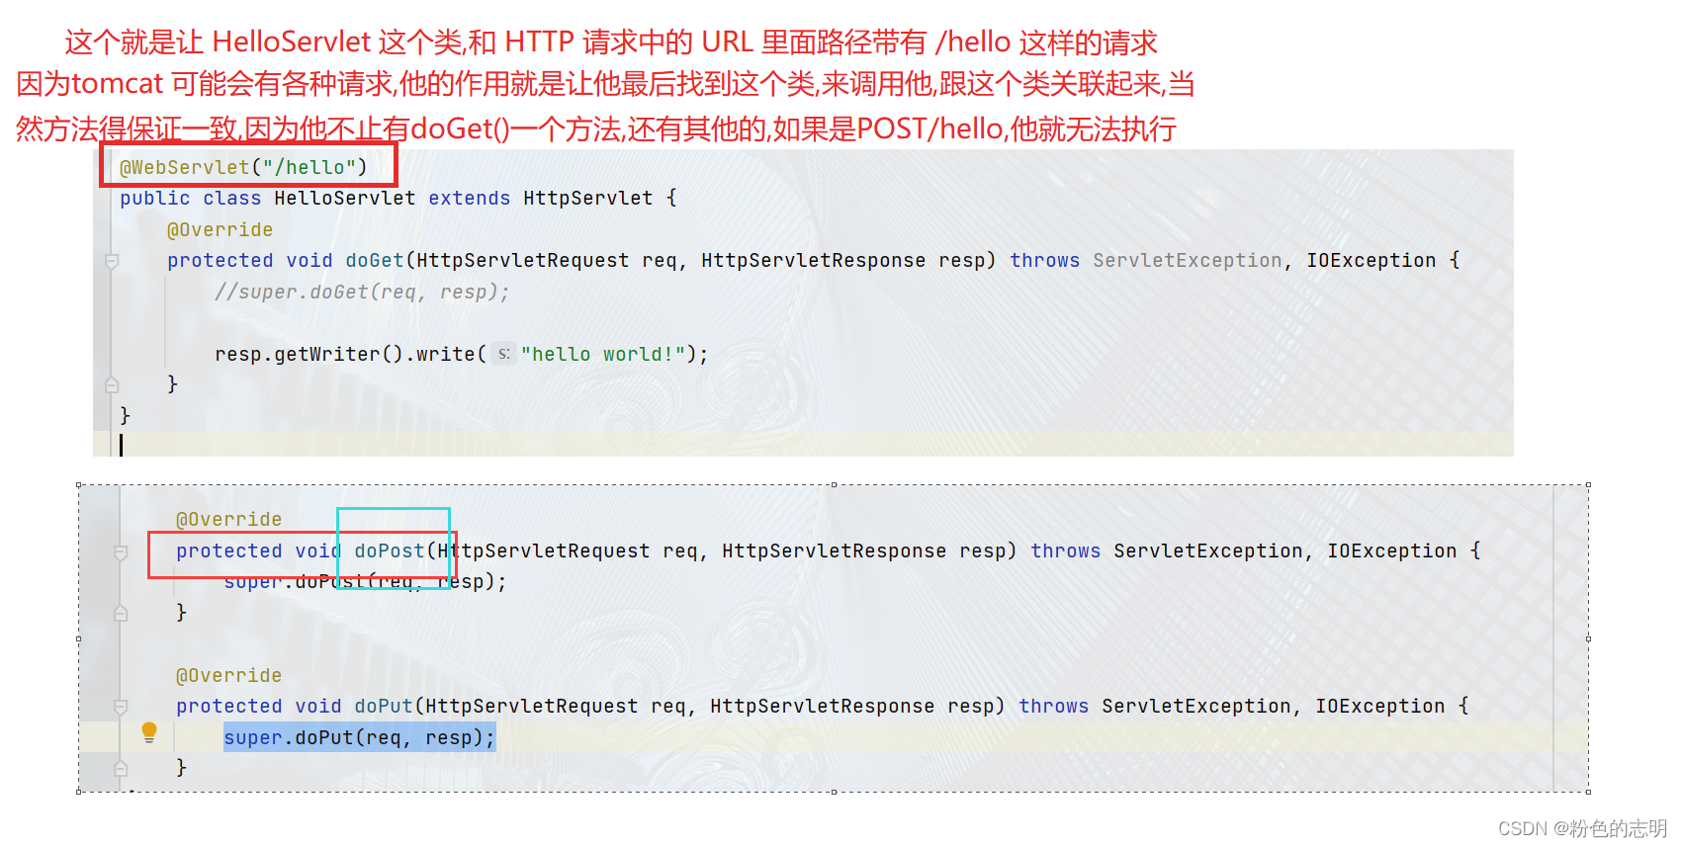Collapse the doPost method fold marker
Viewport: 1682px width, 847px height.
tap(121, 552)
